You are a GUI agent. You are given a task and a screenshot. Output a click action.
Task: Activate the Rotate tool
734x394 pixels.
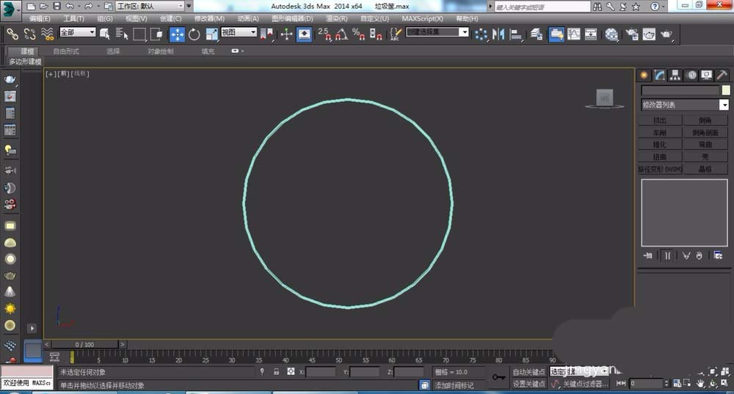click(x=195, y=34)
